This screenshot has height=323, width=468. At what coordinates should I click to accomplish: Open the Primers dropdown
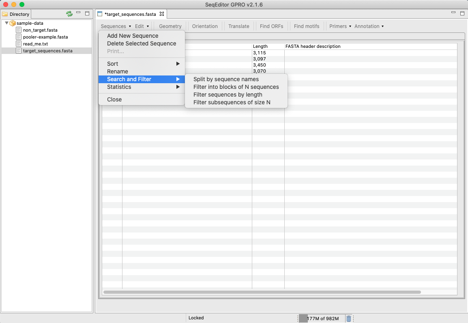340,26
